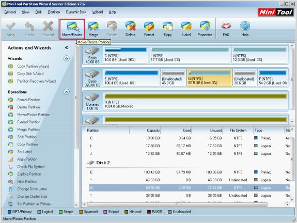Image resolution: width=297 pixels, height=223 pixels.
Task: Sort by Capacity column header
Action: click(x=145, y=130)
